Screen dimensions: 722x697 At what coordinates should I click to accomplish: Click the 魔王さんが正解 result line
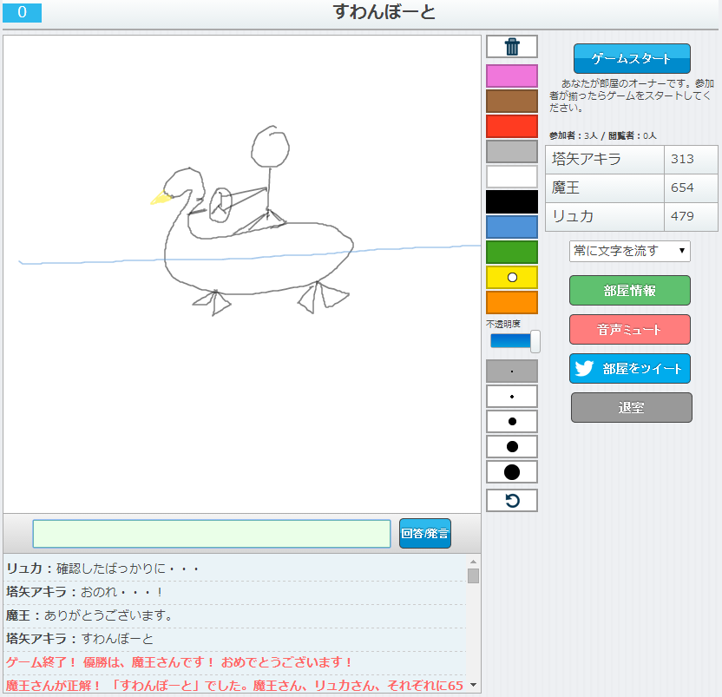point(234,686)
